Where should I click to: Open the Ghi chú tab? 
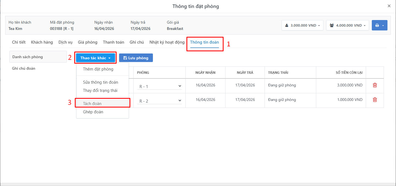(137, 42)
